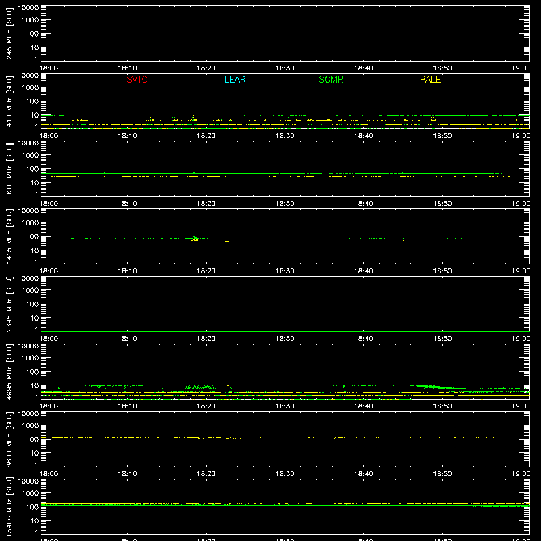
Task: Click the green SGMR station label
Action: coord(331,79)
